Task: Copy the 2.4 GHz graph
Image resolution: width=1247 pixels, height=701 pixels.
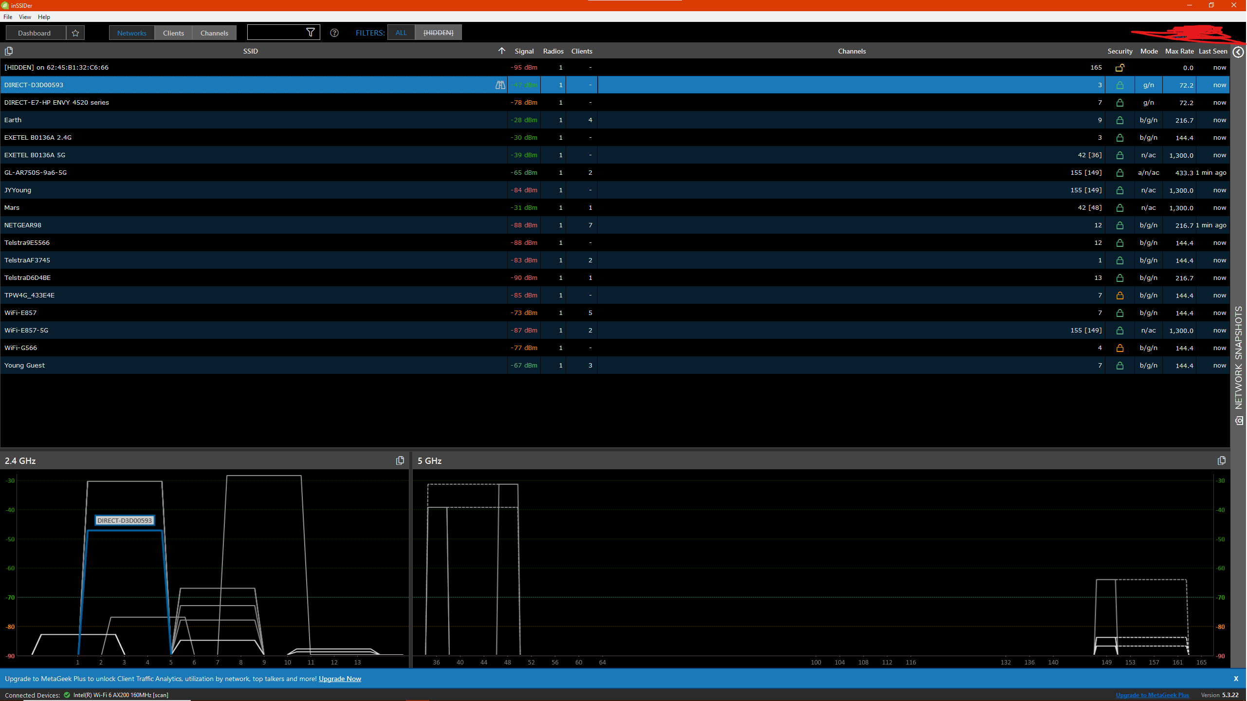Action: [x=400, y=461]
